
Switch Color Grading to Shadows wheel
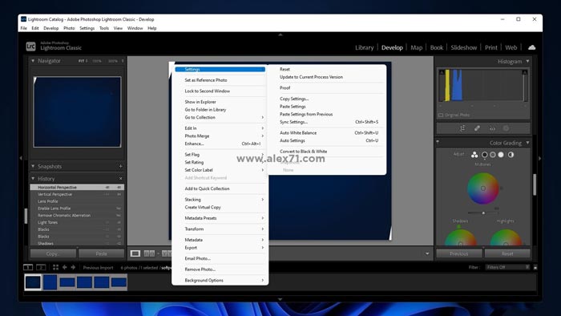pos(484,155)
